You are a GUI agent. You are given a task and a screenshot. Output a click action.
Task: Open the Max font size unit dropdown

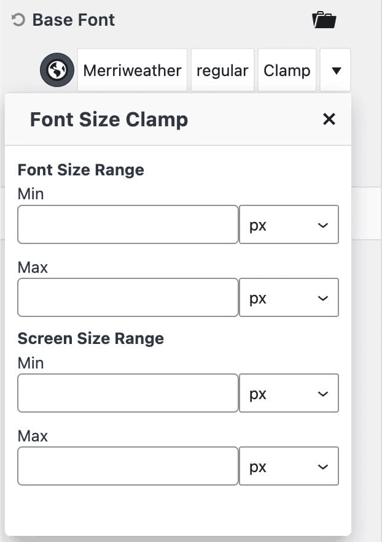pyautogui.click(x=289, y=297)
